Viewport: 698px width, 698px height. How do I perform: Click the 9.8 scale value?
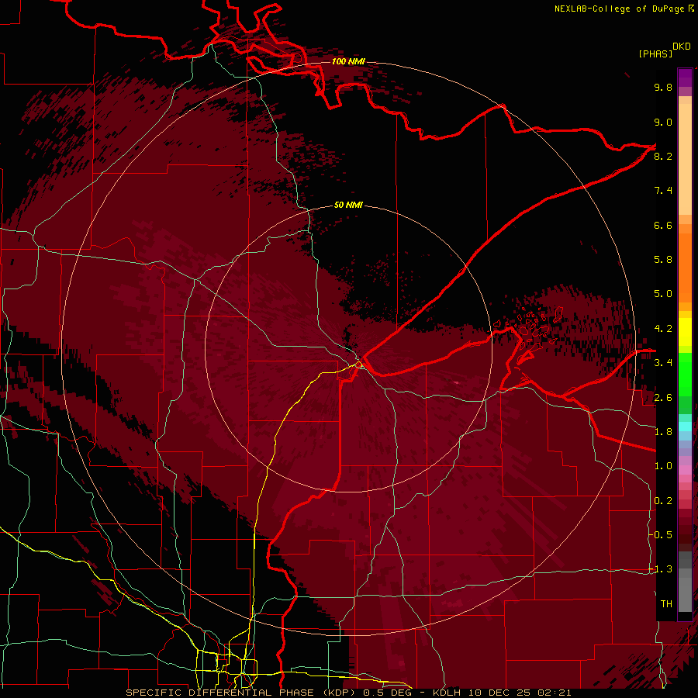pyautogui.click(x=663, y=87)
